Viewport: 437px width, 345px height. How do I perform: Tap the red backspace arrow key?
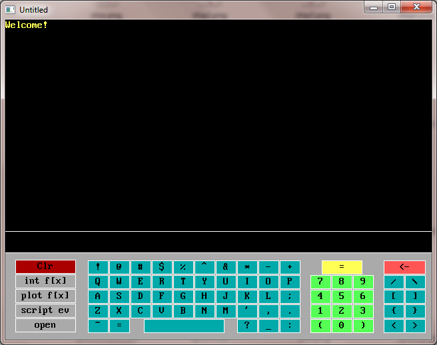[x=404, y=267]
